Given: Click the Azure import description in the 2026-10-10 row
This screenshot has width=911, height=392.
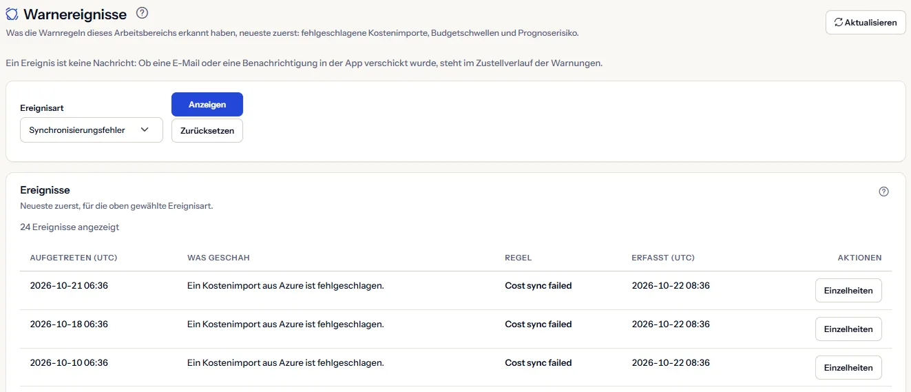Looking at the screenshot, I should coord(286,362).
